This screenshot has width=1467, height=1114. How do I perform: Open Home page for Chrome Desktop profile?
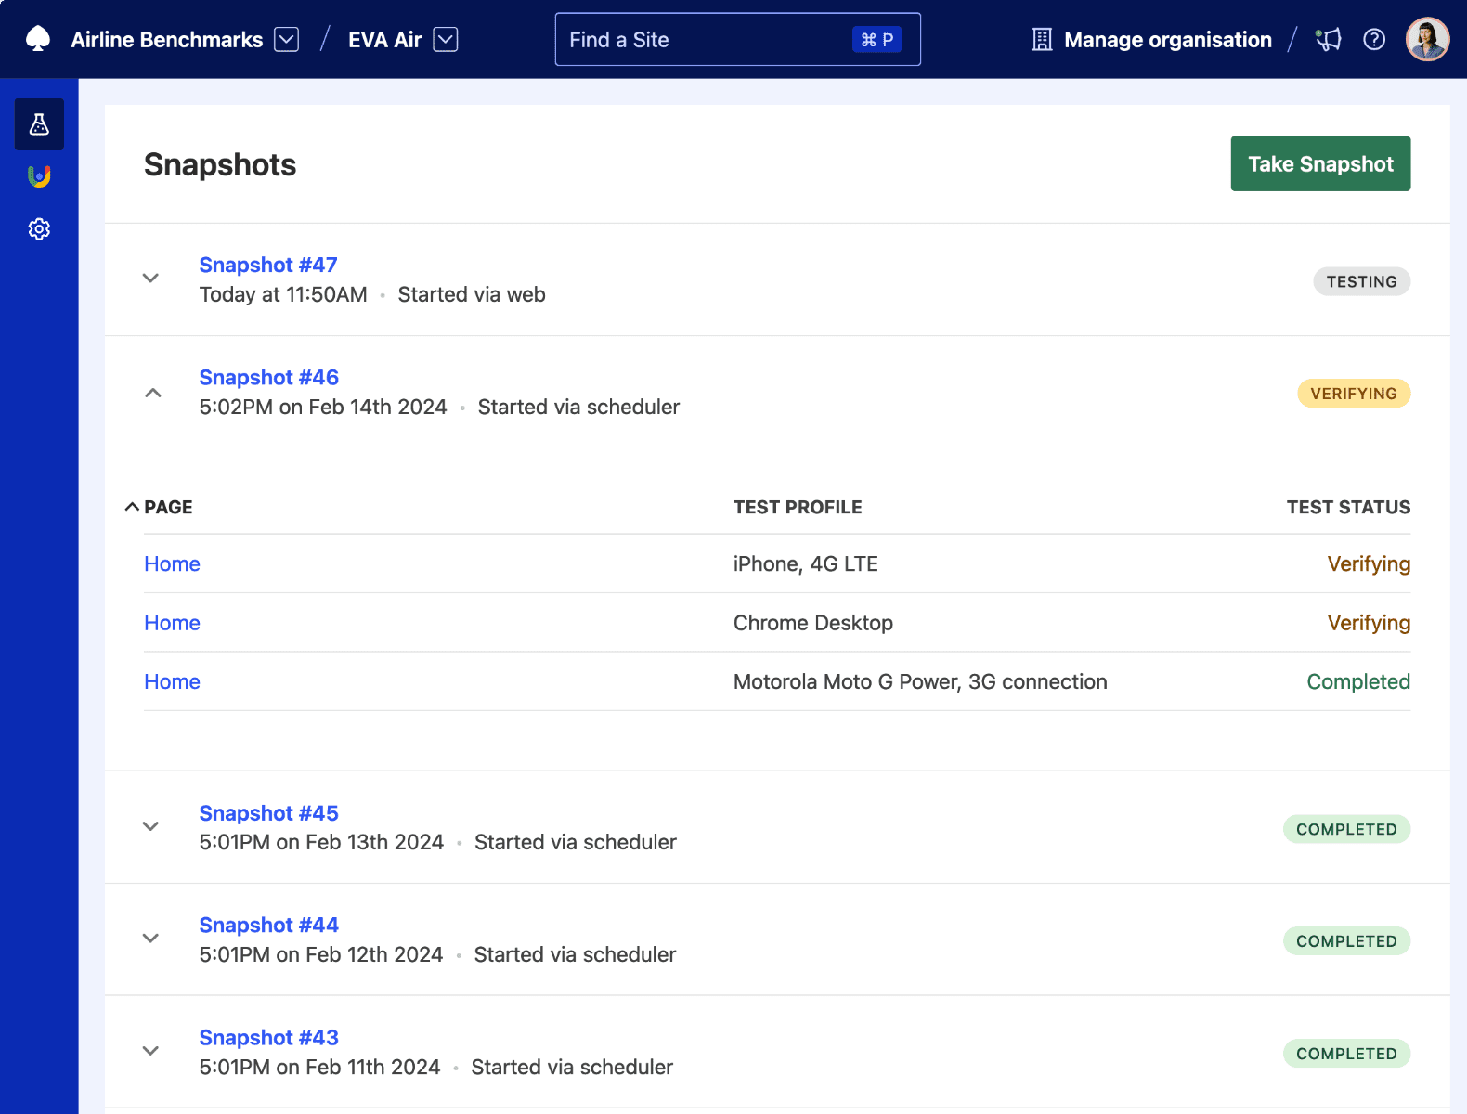[172, 623]
